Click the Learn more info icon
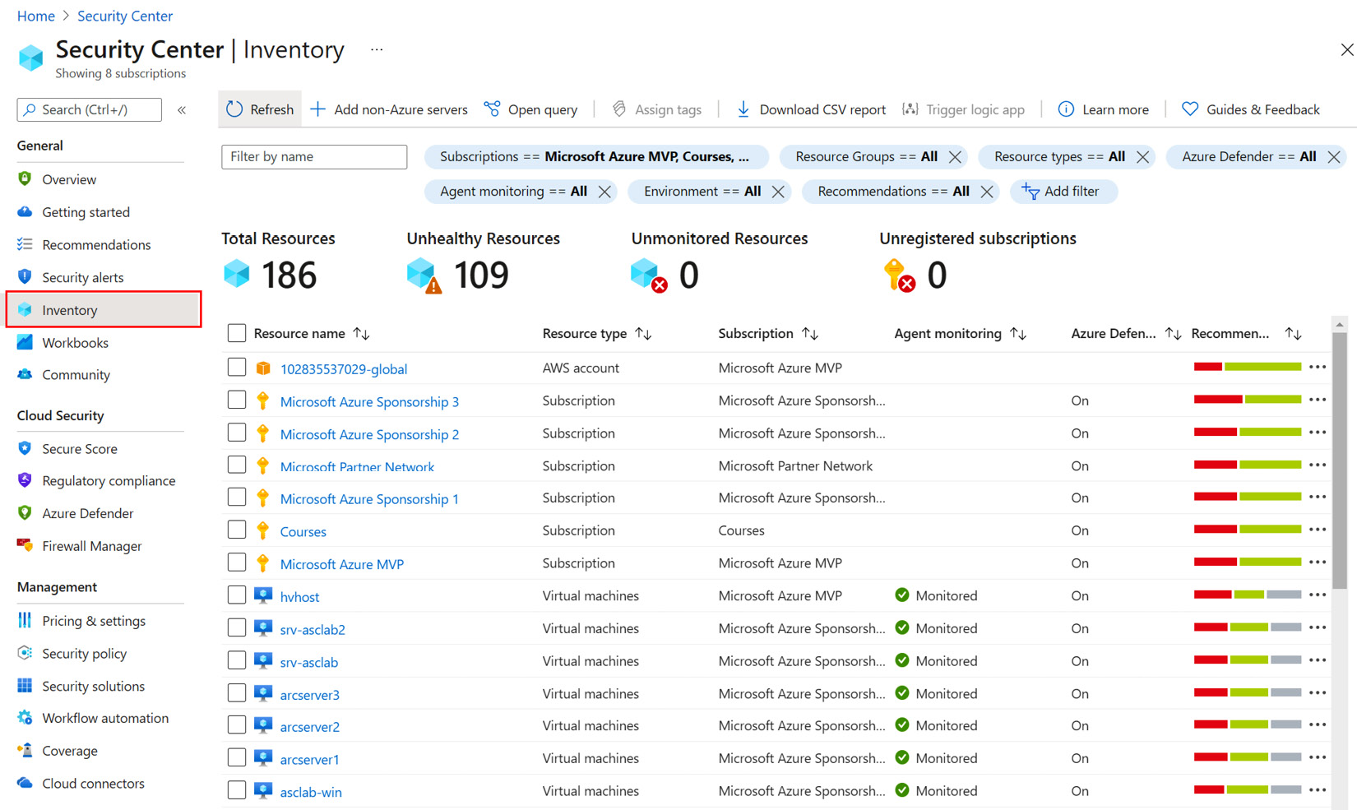 point(1066,109)
